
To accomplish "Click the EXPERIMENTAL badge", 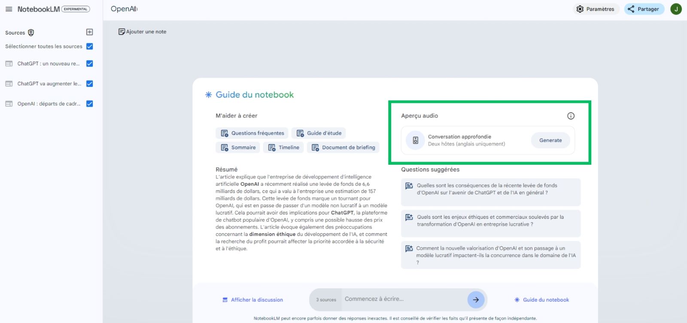I will 76,9.
